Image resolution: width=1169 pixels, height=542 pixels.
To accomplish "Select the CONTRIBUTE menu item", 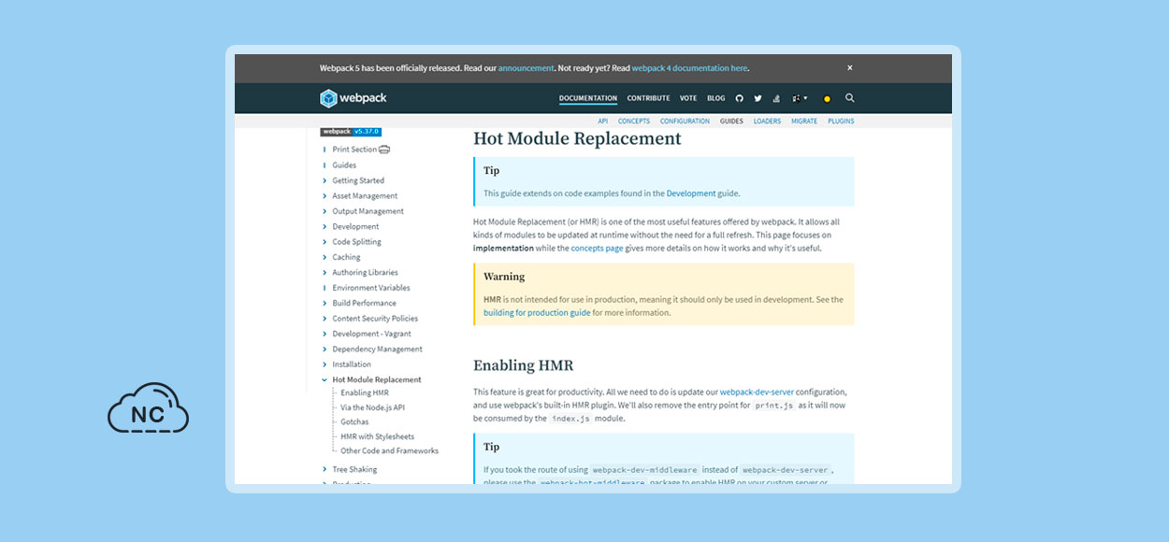I will click(649, 98).
